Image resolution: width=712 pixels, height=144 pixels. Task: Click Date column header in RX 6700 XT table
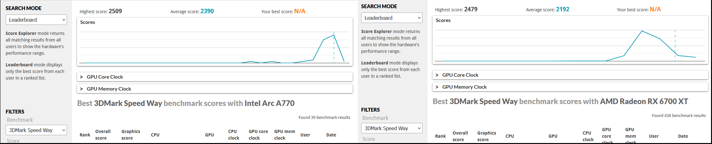(683, 136)
